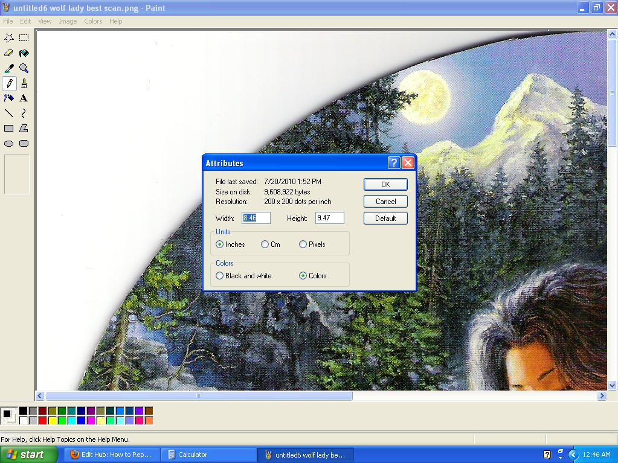Choose the cyan palette swatch
The height and width of the screenshot is (463, 618).
click(x=72, y=421)
